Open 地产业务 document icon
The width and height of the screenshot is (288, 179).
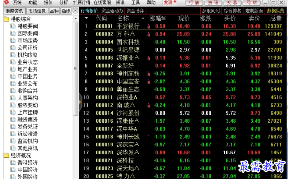13,69
